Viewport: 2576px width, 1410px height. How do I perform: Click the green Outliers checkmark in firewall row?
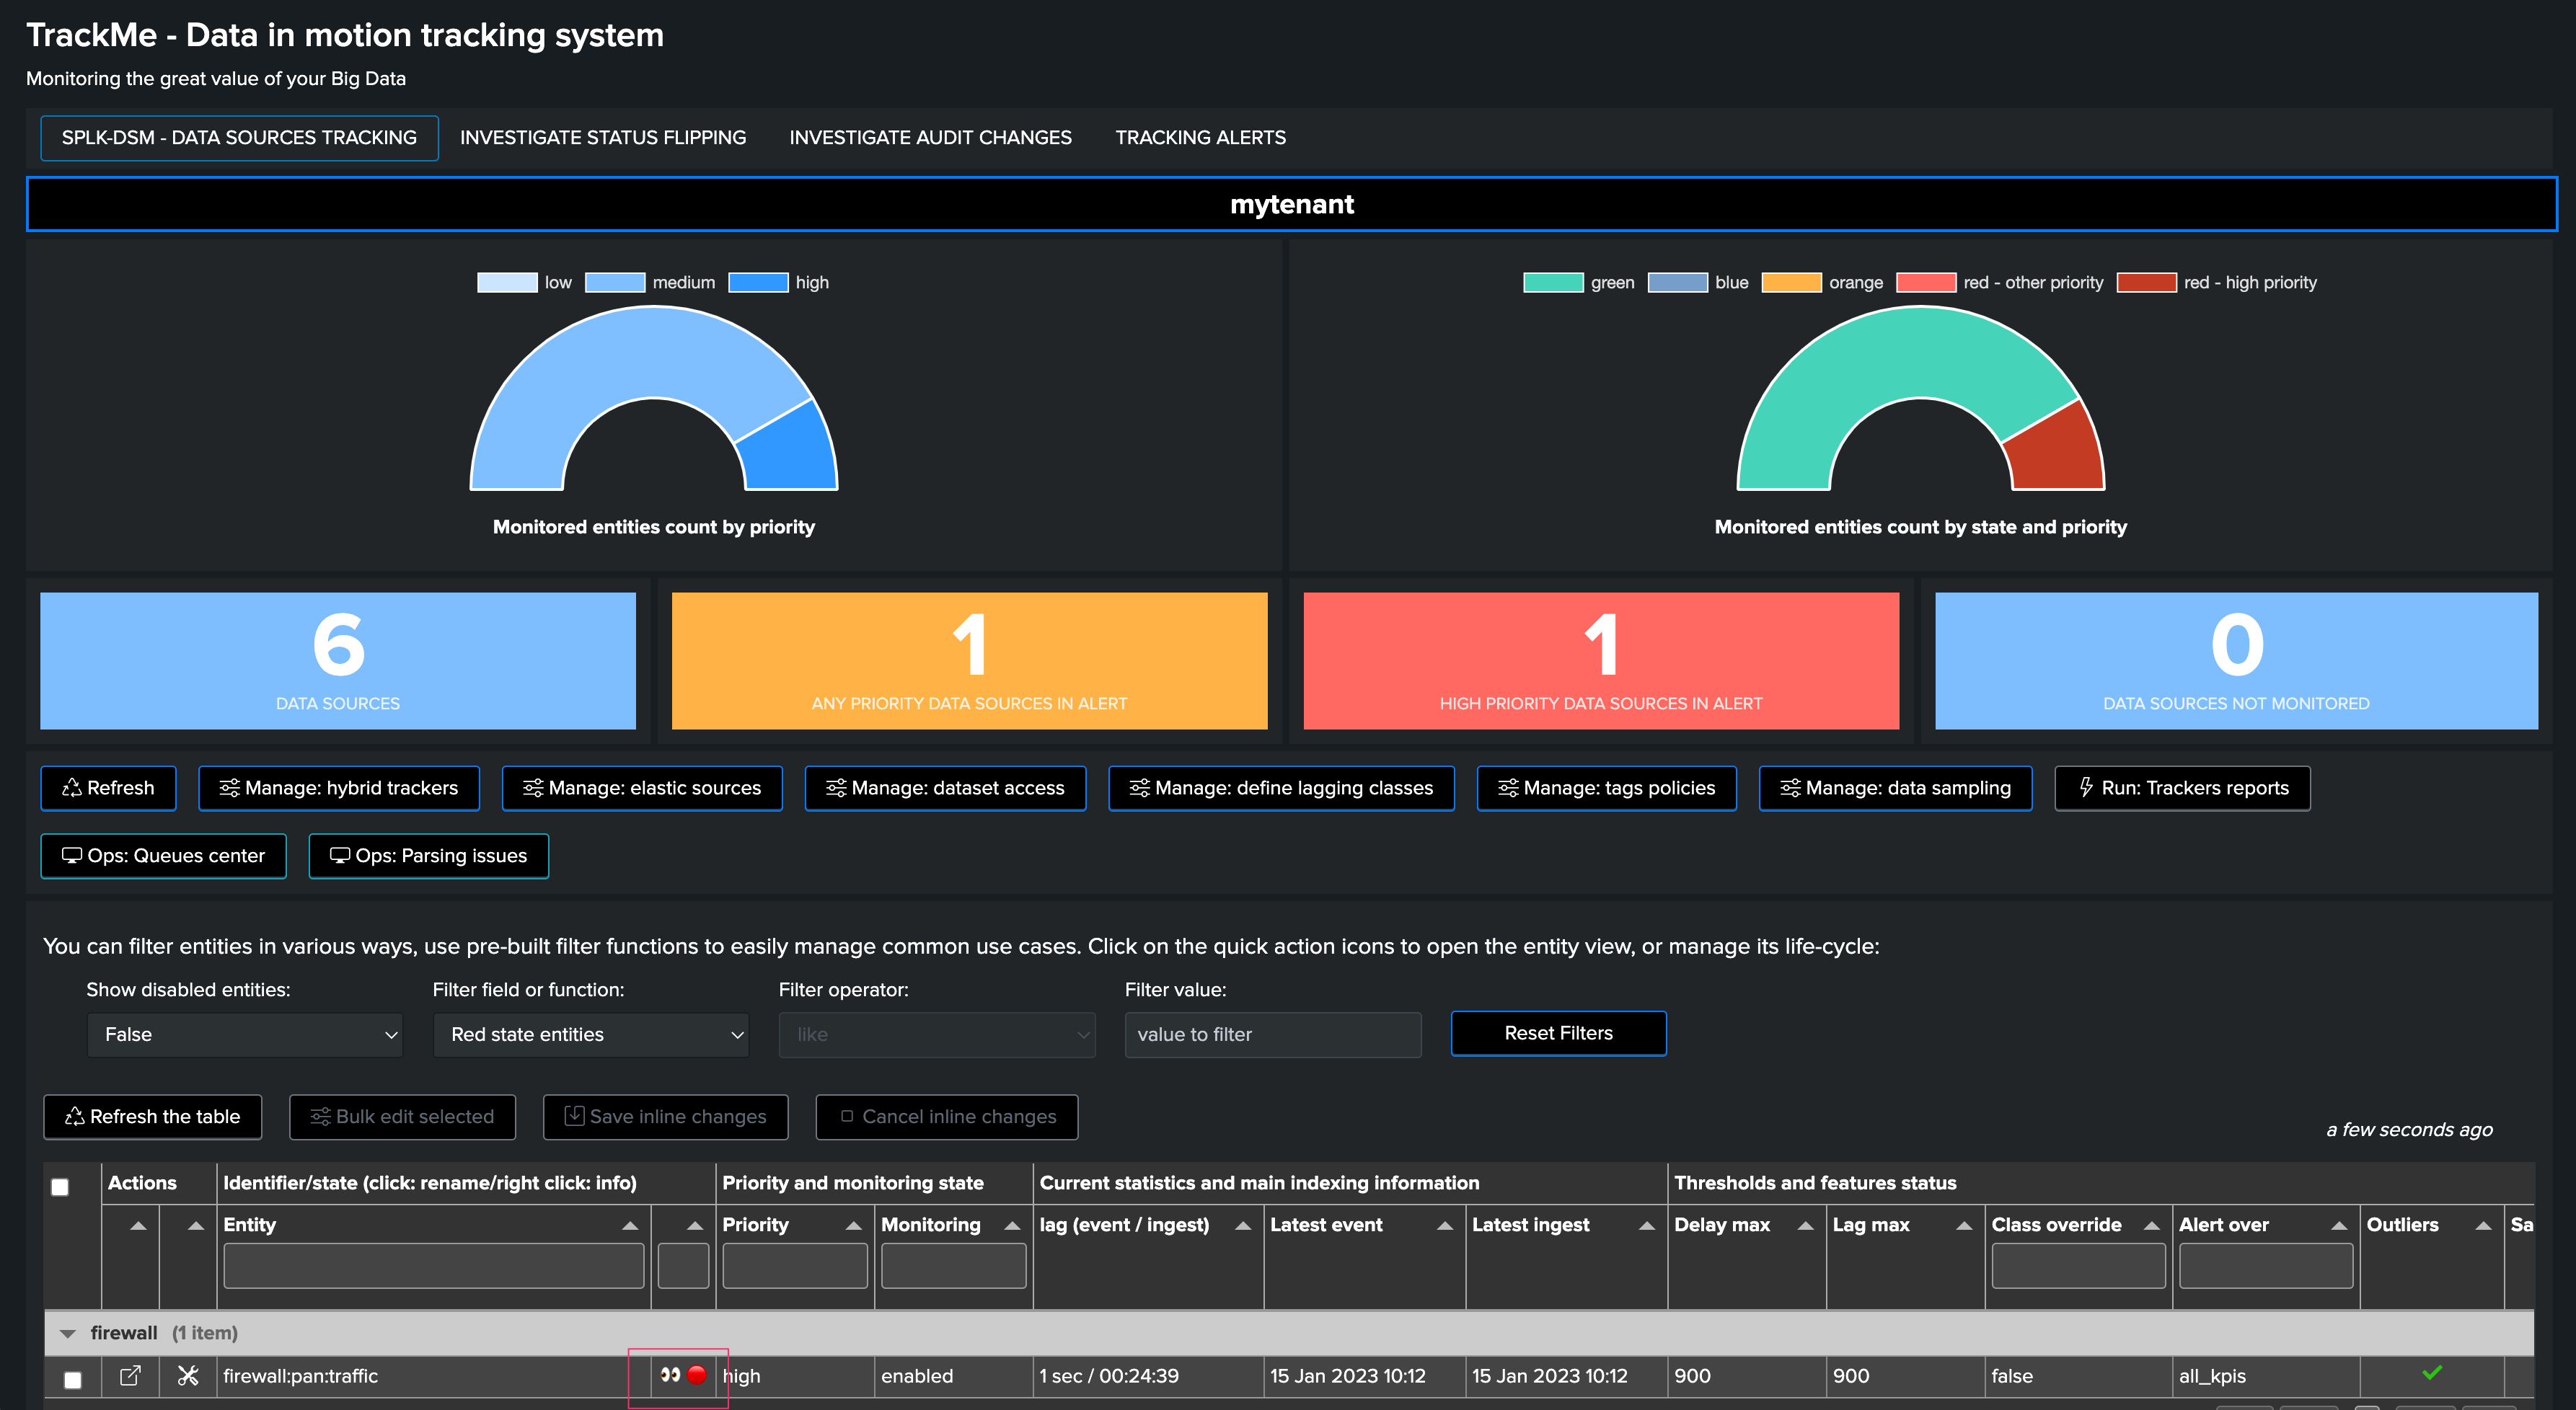click(x=2432, y=1372)
